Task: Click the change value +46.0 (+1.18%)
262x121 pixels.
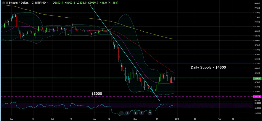Action: click(x=110, y=3)
